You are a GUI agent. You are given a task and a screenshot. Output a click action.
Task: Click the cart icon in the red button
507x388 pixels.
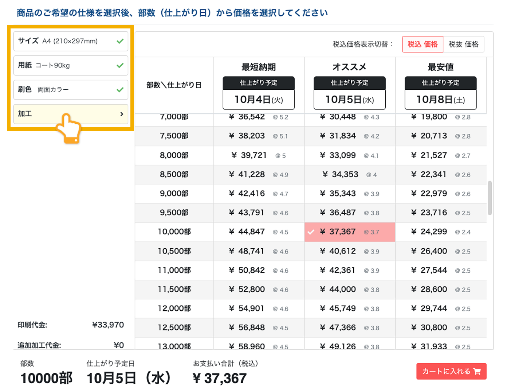[477, 371]
